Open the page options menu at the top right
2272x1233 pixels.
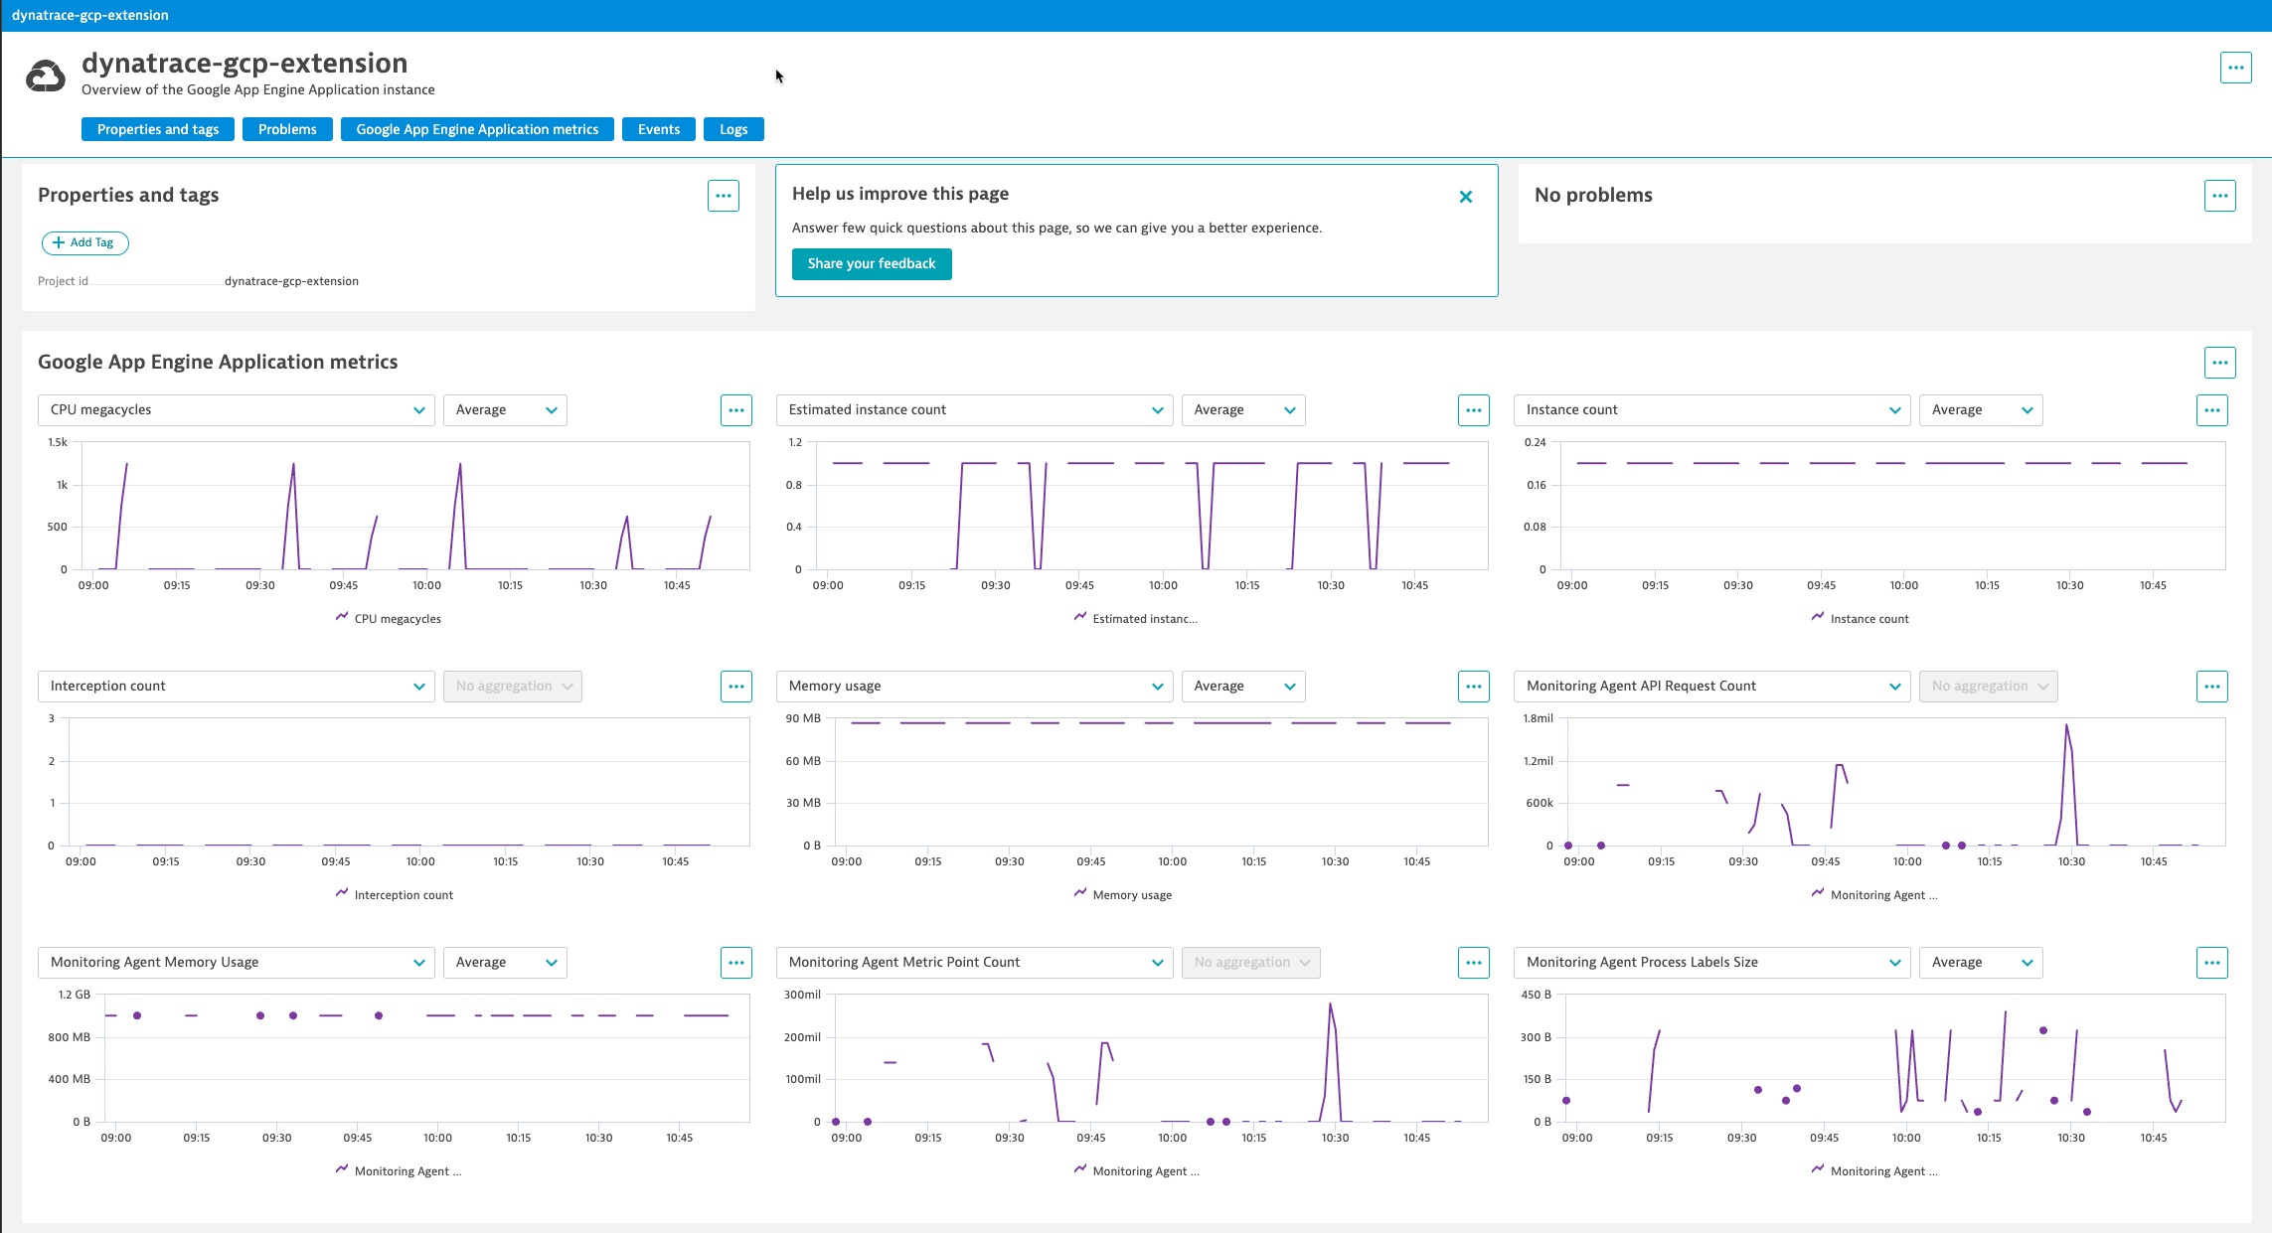click(x=2236, y=67)
